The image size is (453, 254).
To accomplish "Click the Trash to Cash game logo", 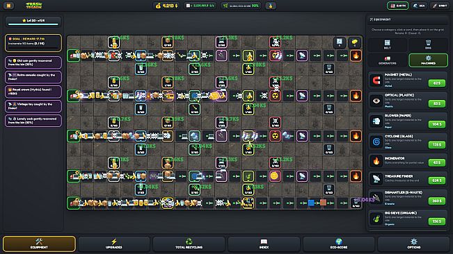I will (x=34, y=6).
